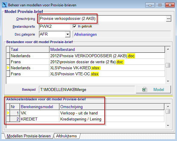Image resolution: width=177 pixels, height=141 pixels.
Task: Click the Taal column header
Action: [30, 49]
